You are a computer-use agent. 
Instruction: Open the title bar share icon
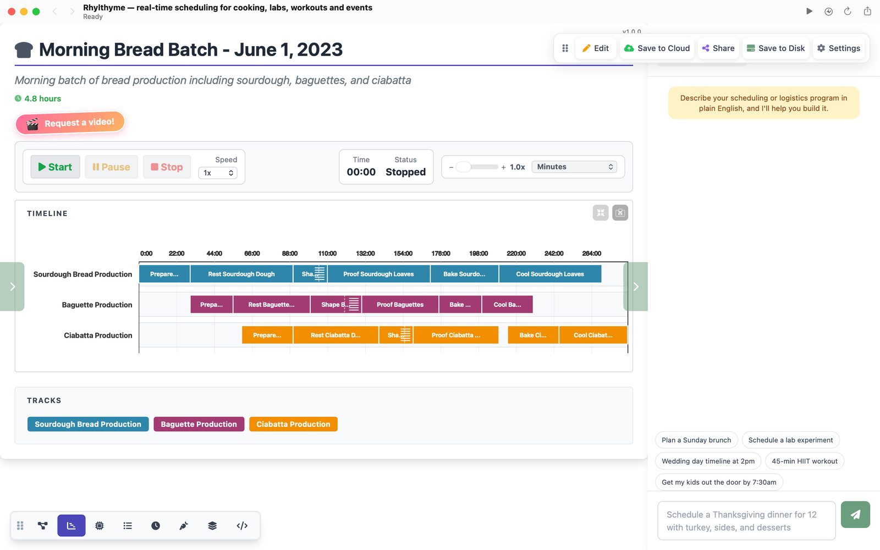(867, 11)
